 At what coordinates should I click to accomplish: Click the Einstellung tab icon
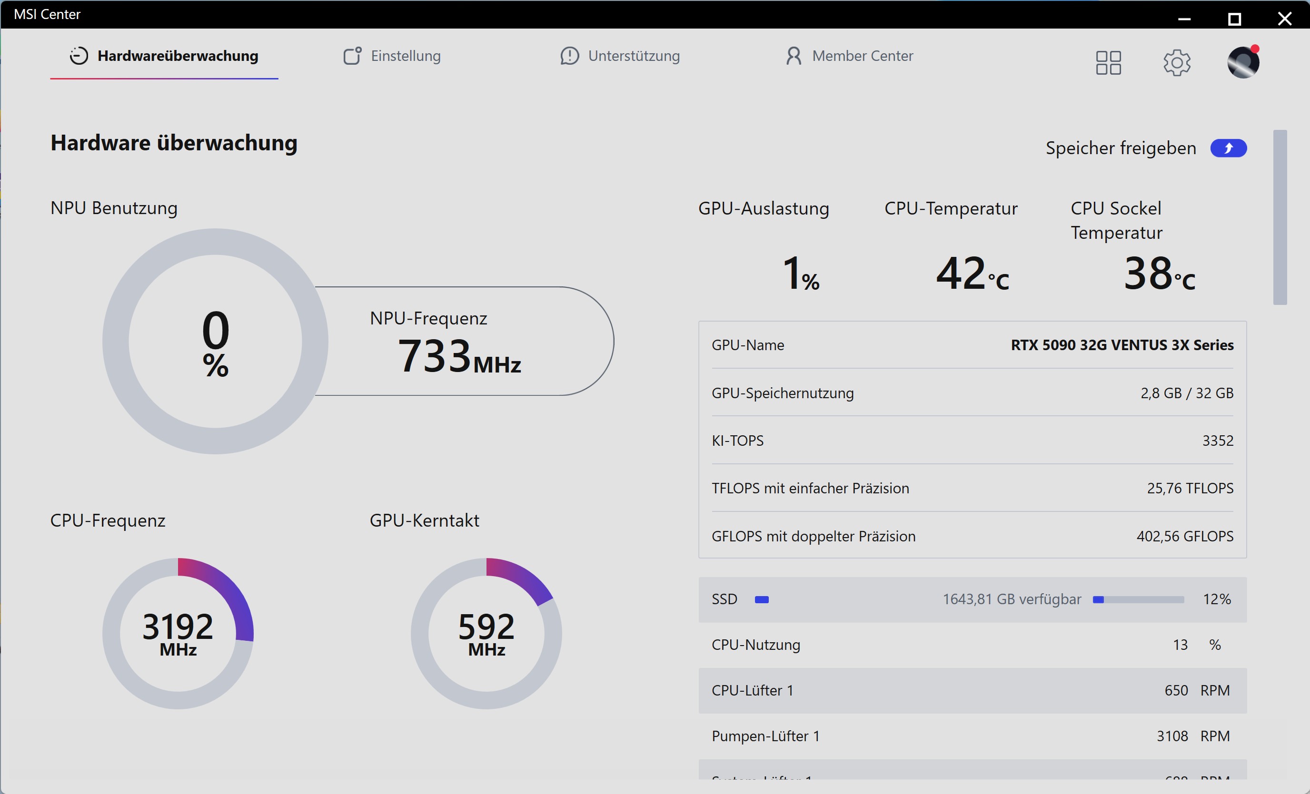352,56
